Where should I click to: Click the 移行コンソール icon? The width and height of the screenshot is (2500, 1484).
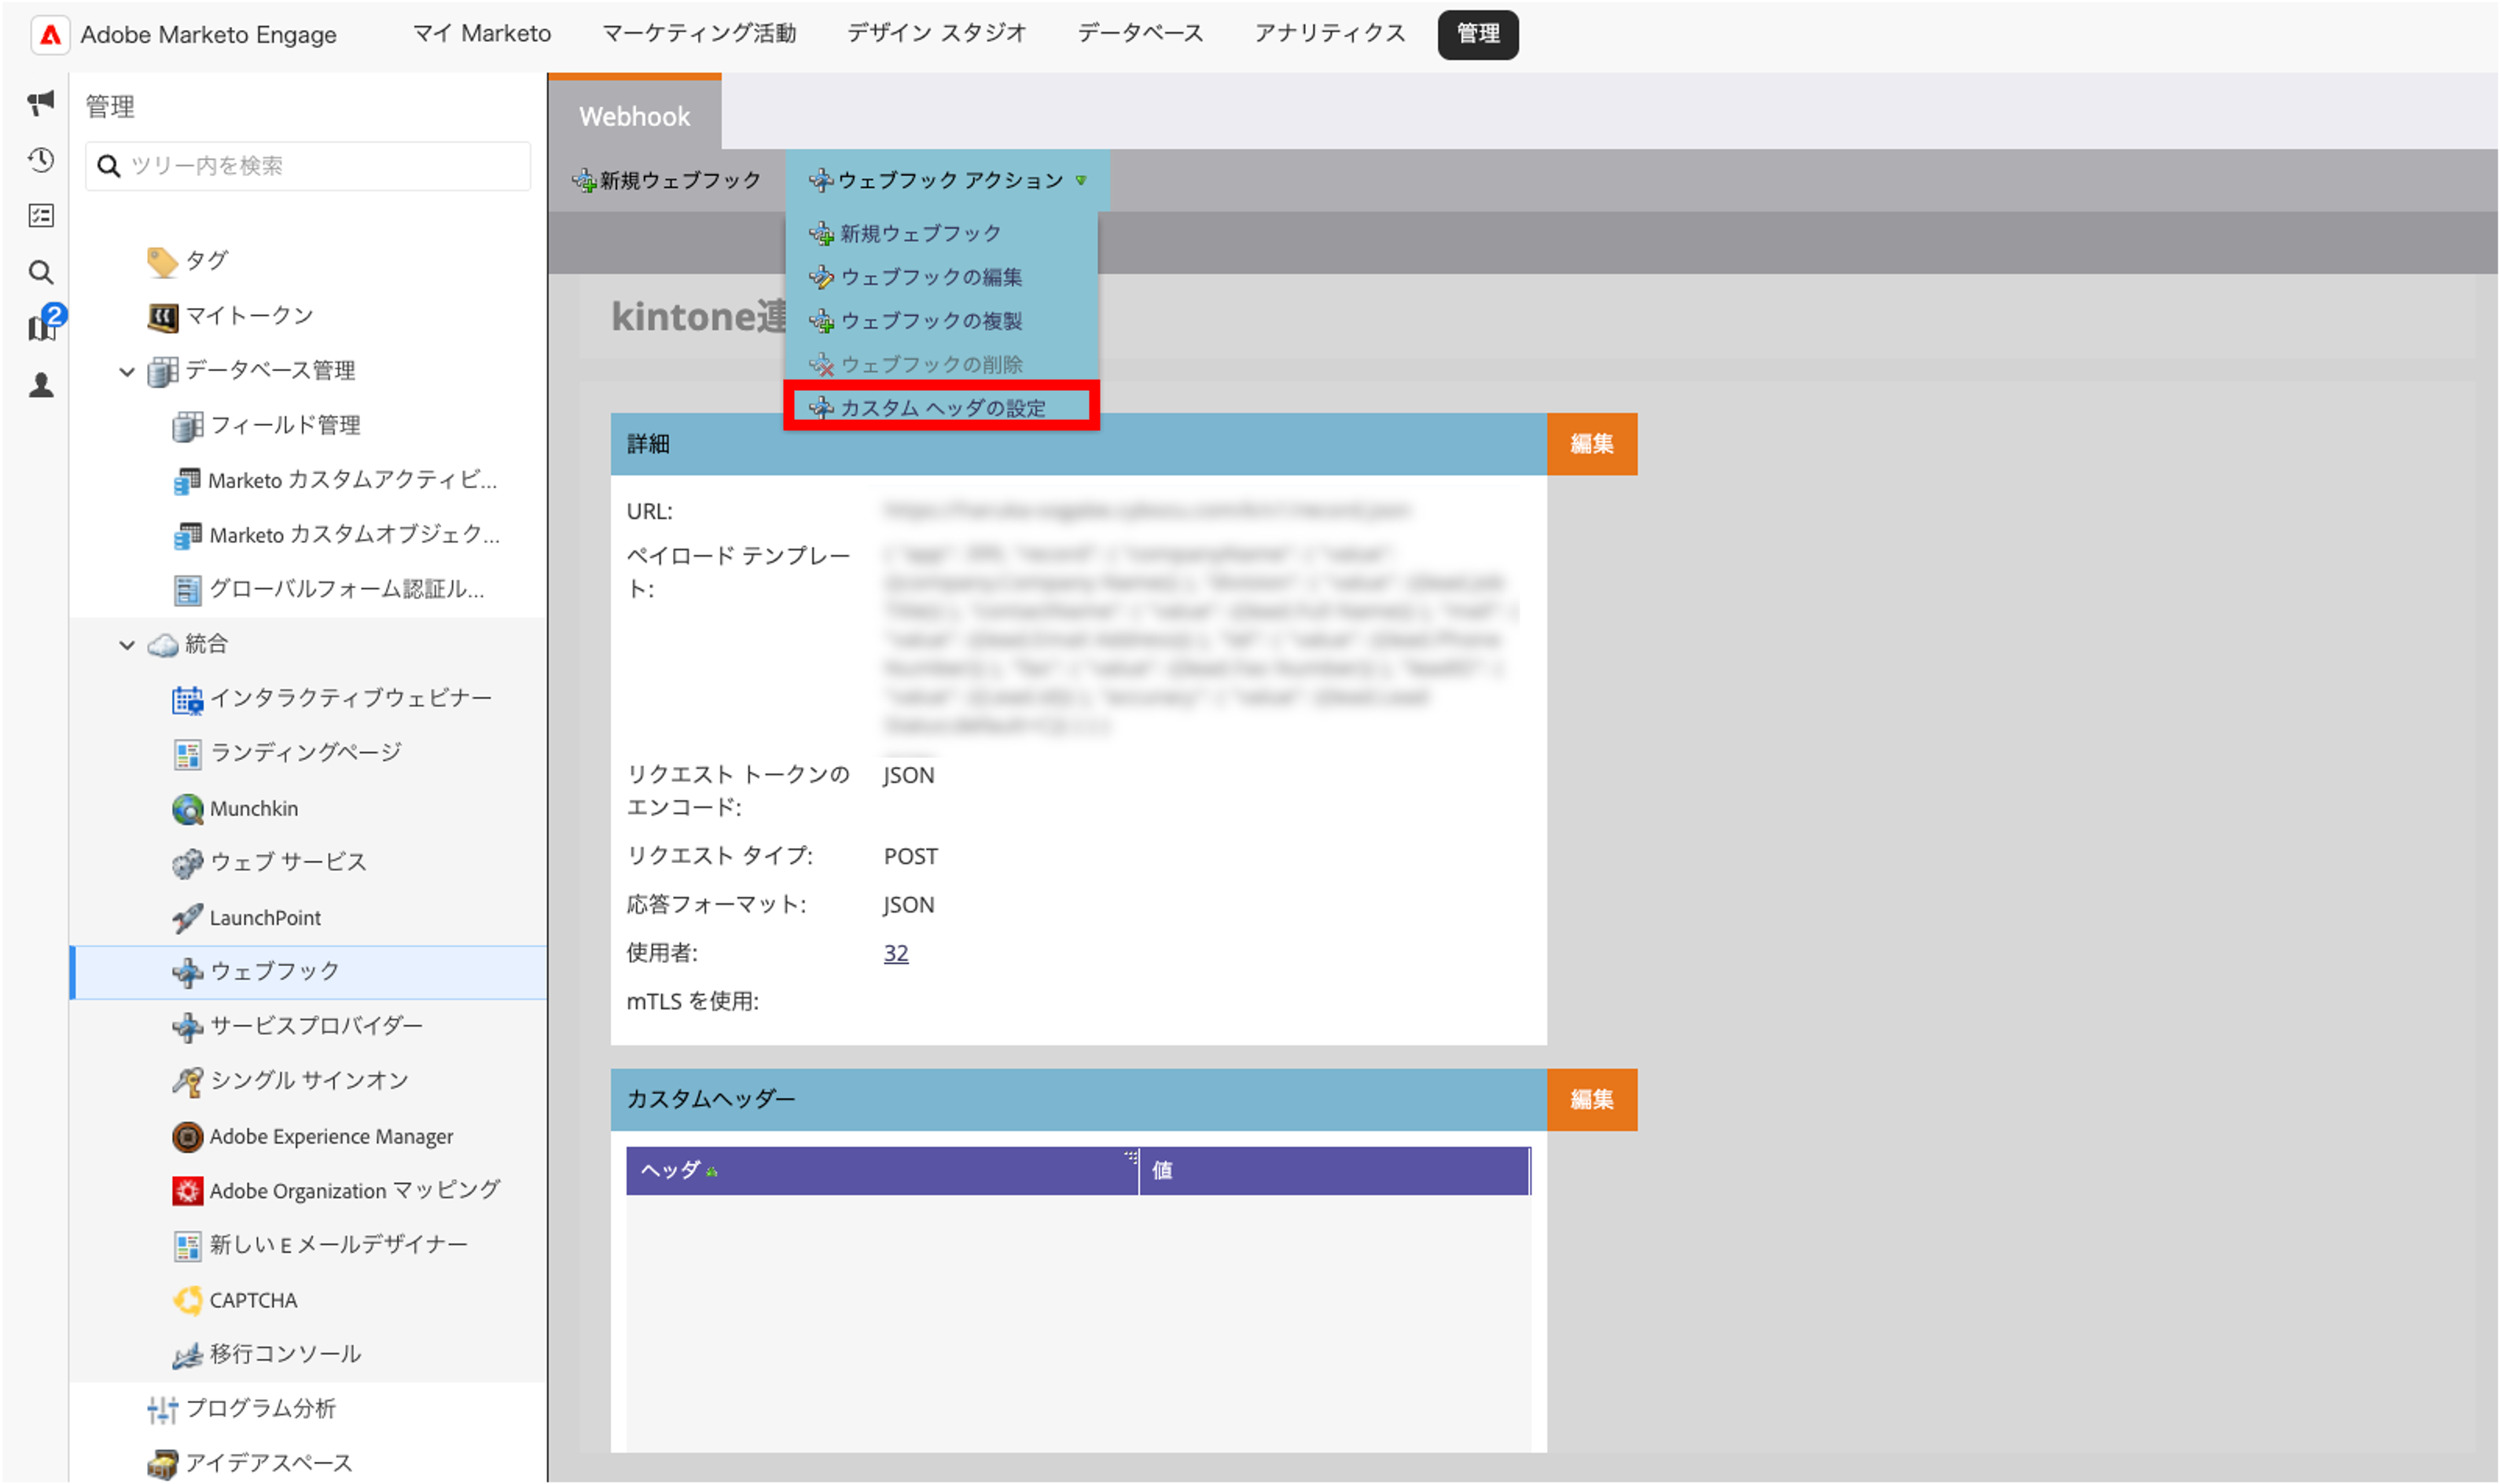(187, 1355)
